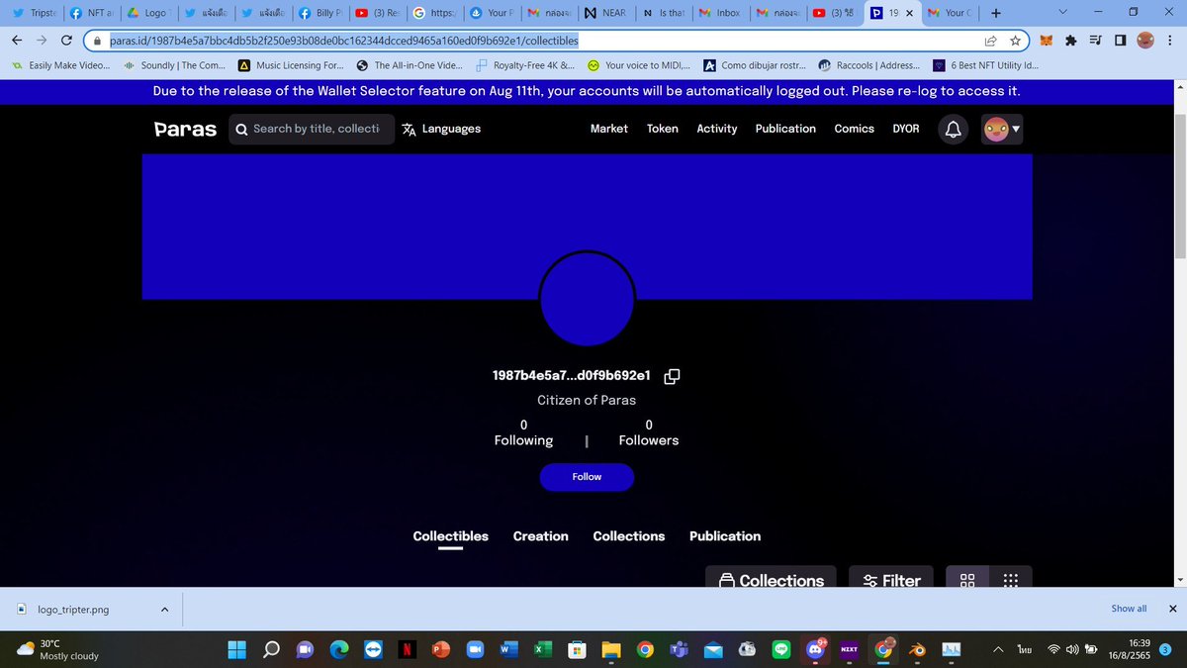
Task: Open TeamViewer from the taskbar
Action: [373, 649]
